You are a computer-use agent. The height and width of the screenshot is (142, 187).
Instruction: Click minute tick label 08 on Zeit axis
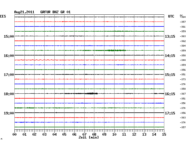[x=94, y=135]
